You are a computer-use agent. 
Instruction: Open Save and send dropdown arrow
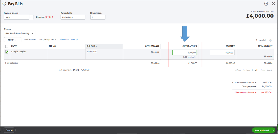(273, 130)
